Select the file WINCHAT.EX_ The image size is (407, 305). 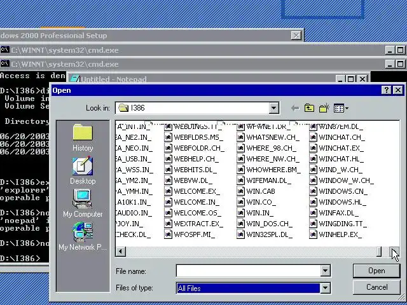[336, 148]
